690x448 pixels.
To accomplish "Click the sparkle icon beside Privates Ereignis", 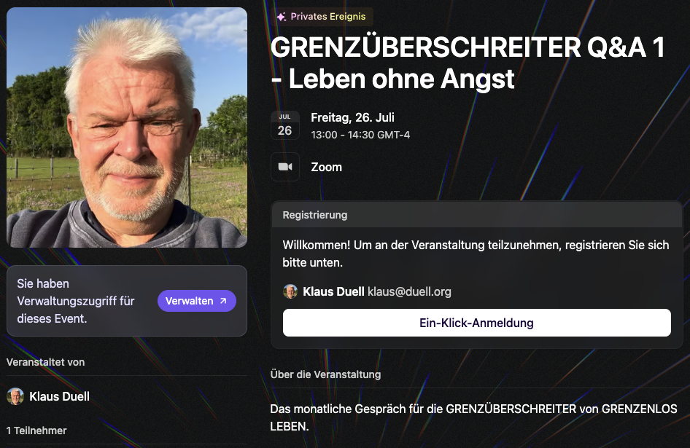I will click(282, 17).
